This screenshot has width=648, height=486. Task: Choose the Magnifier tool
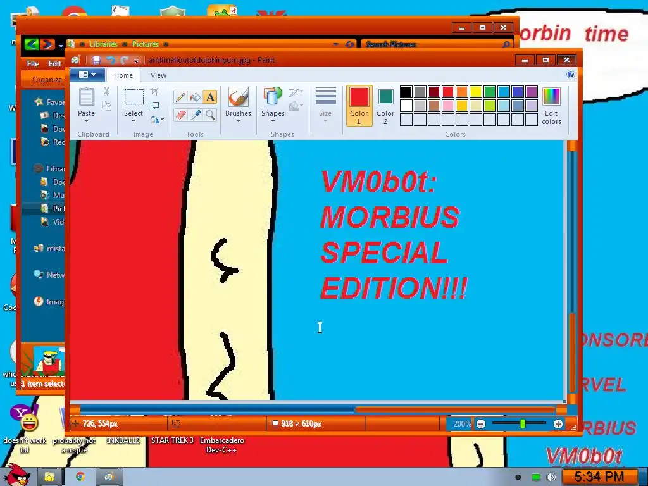(210, 115)
